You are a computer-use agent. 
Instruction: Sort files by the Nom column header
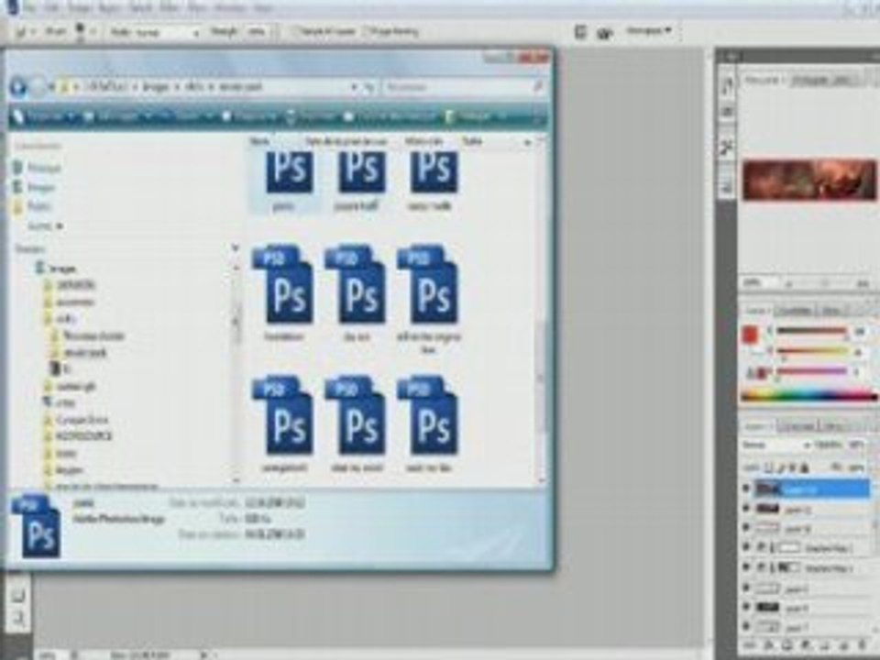tap(259, 141)
